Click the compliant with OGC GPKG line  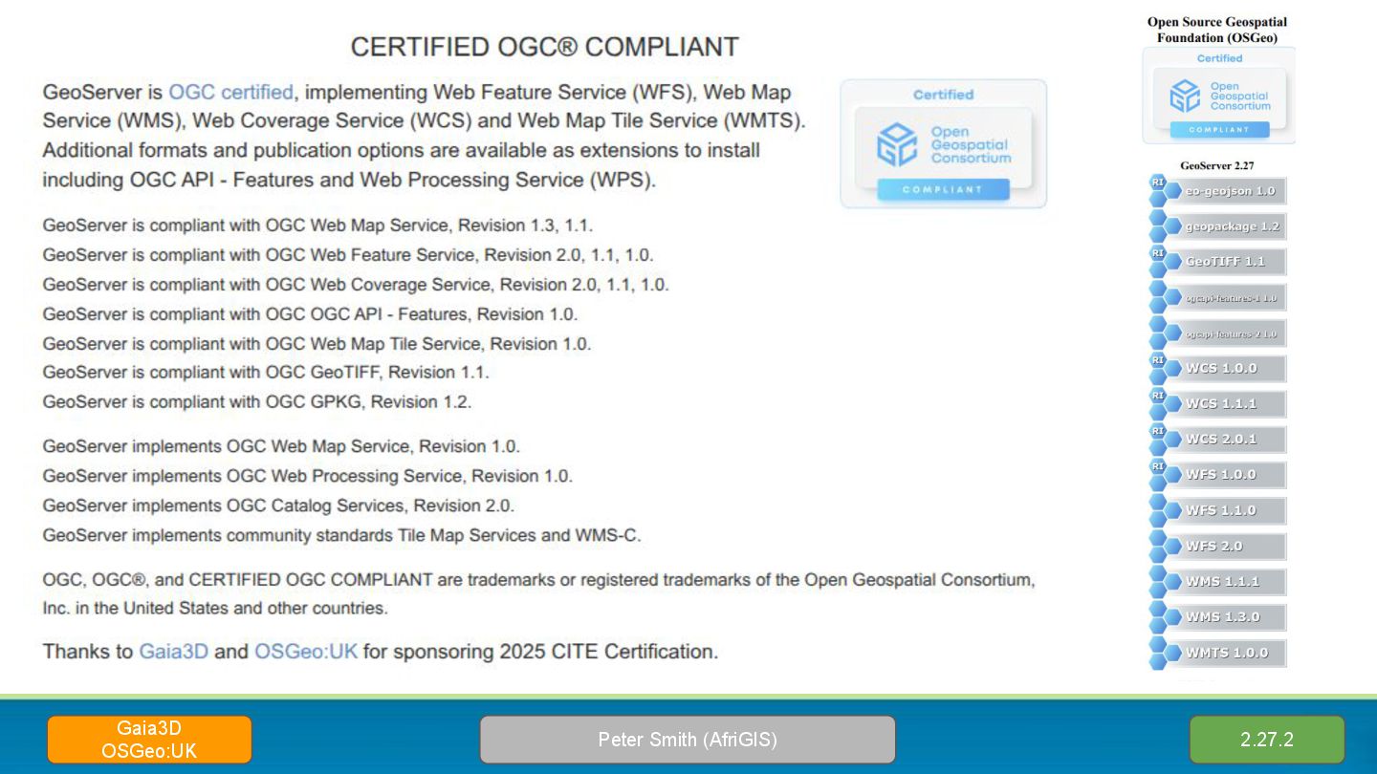(x=257, y=402)
